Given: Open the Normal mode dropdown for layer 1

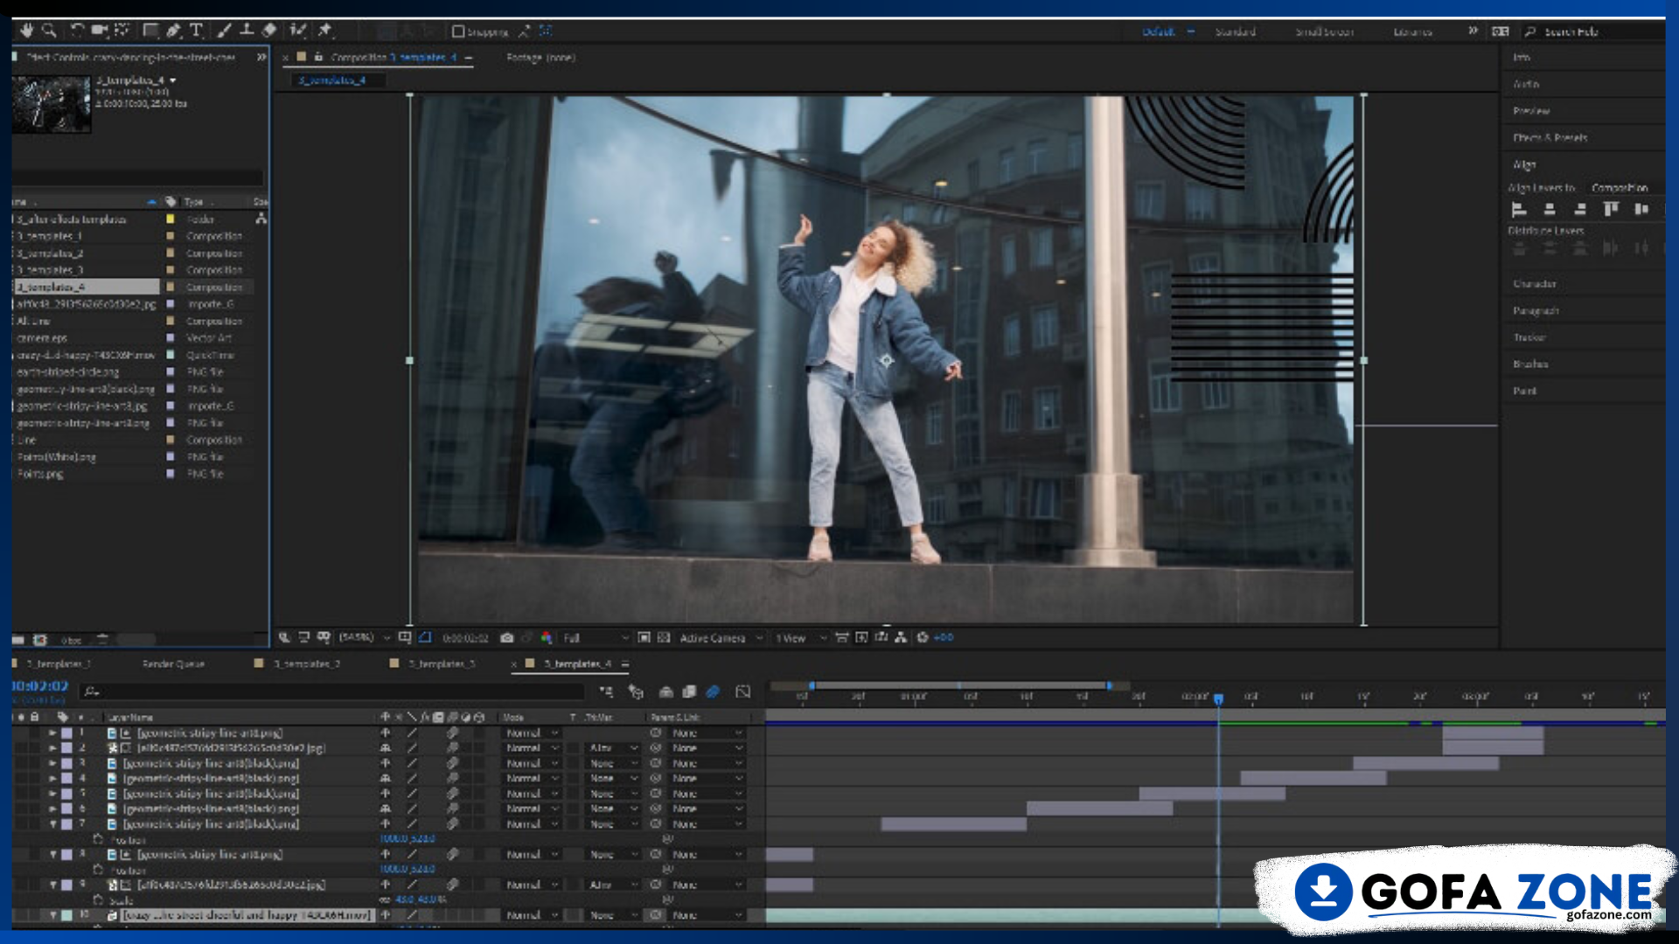Looking at the screenshot, I should (532, 733).
